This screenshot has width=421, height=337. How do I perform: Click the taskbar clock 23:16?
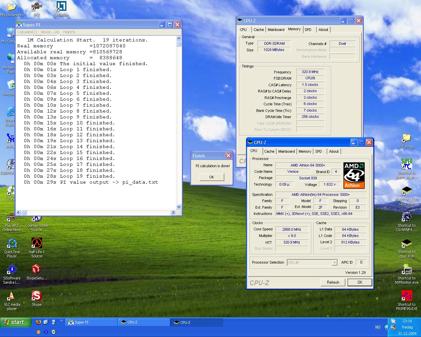point(407,321)
